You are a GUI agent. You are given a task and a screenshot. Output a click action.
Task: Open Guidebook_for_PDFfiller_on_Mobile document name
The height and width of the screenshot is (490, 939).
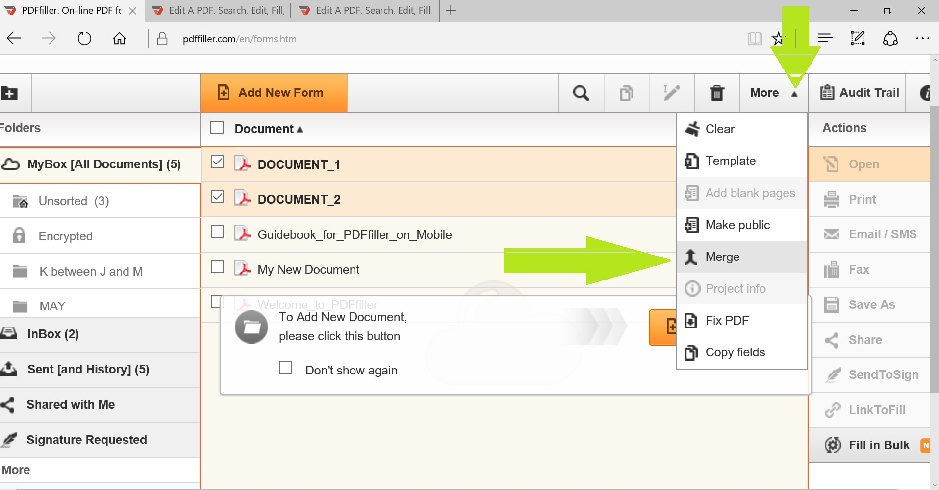point(355,235)
